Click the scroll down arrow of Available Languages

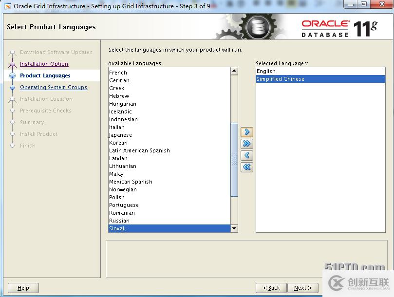click(234, 228)
